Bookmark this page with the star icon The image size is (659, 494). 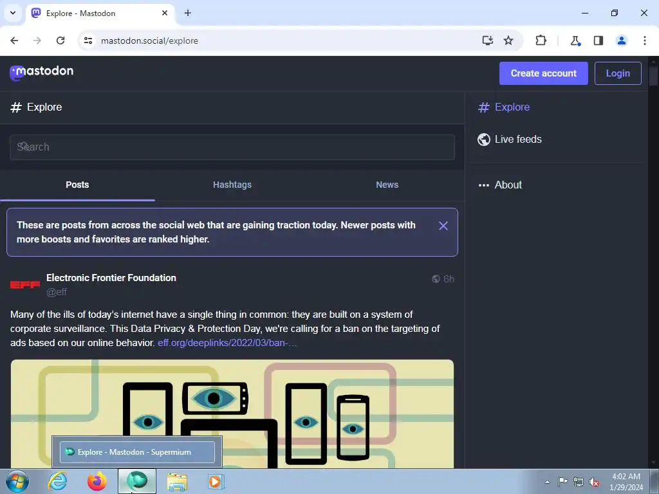pos(508,41)
